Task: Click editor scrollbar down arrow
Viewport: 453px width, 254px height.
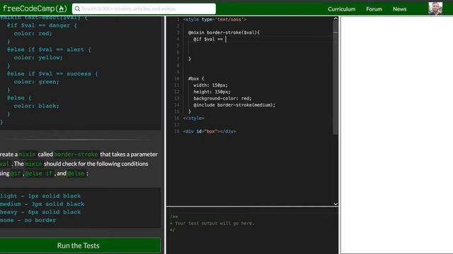Action: [x=336, y=204]
